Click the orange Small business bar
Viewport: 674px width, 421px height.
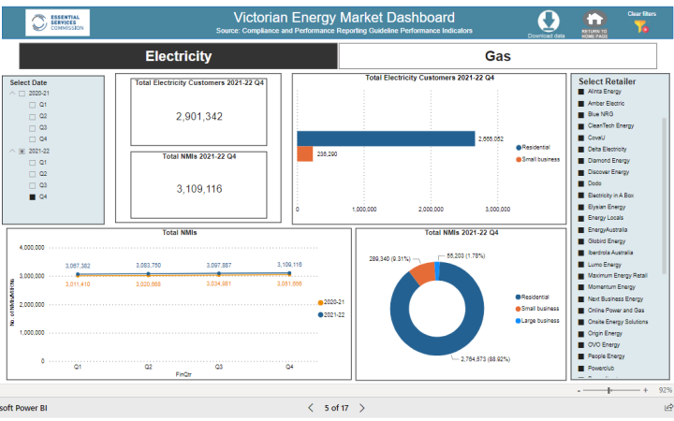[x=305, y=153]
